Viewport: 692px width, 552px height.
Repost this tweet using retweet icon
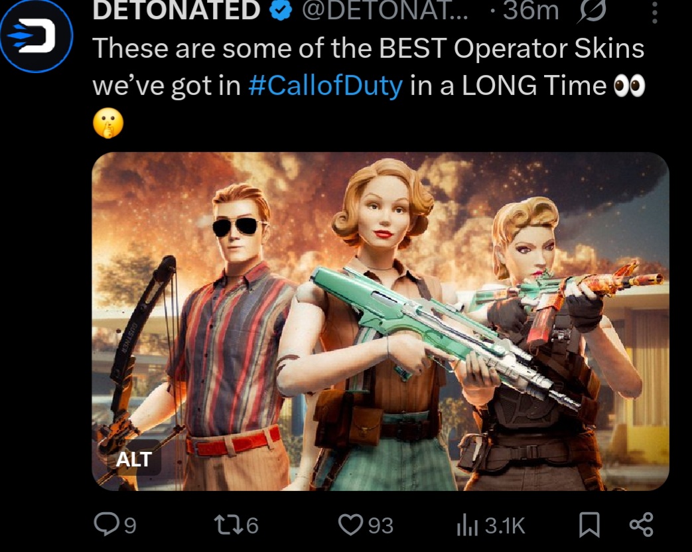228,525
